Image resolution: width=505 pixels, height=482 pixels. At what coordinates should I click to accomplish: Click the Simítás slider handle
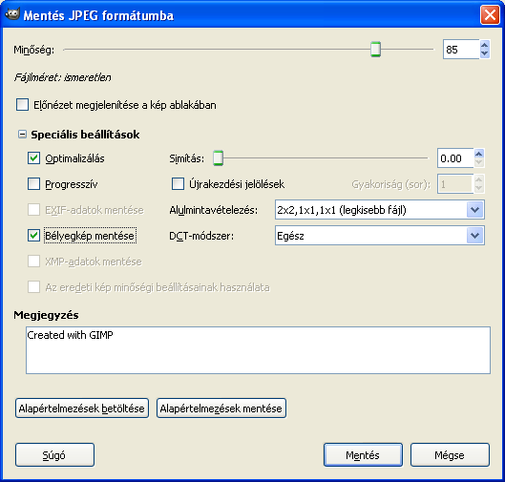tap(218, 158)
